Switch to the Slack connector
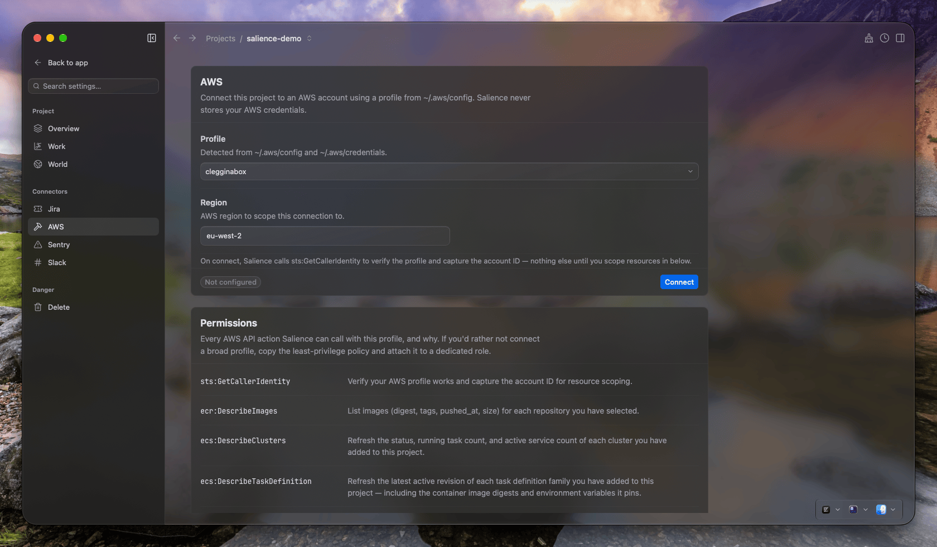The height and width of the screenshot is (547, 937). point(93,262)
